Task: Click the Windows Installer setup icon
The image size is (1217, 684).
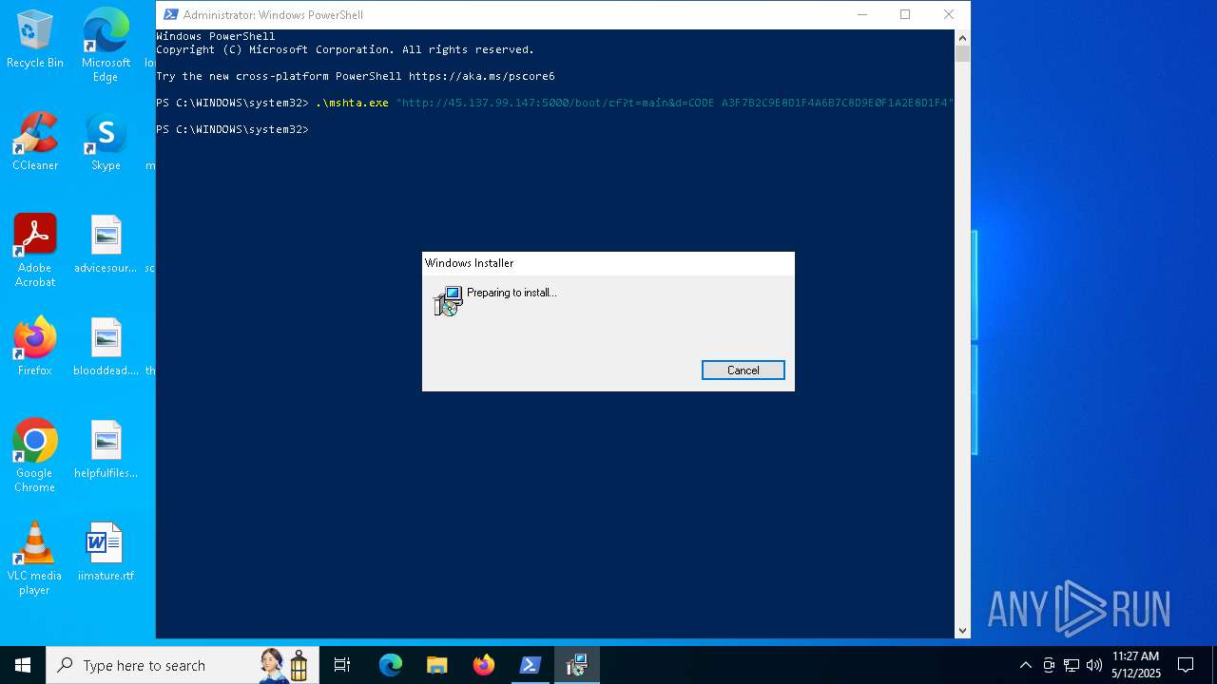Action: click(448, 301)
